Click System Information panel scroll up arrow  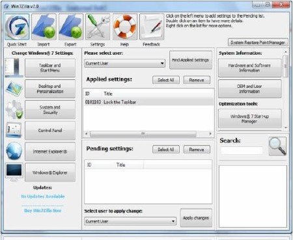click(286, 52)
